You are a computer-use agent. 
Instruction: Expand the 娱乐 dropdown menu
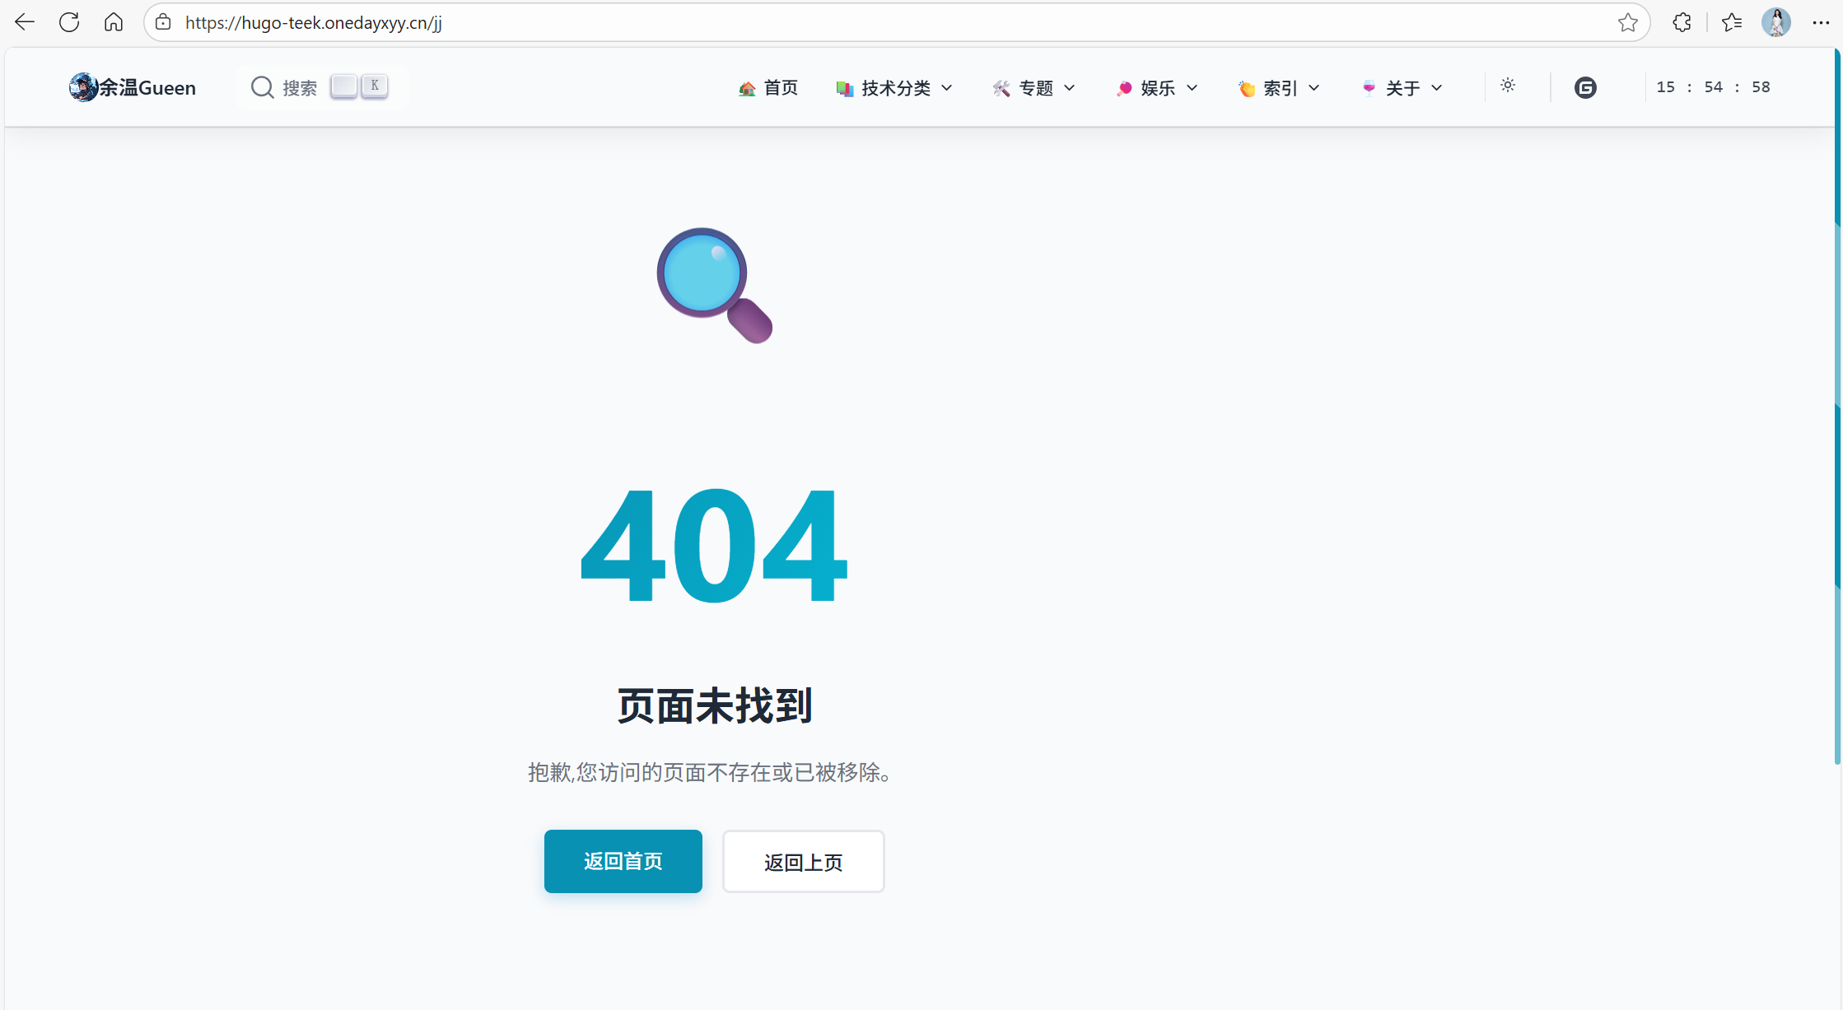pos(1157,88)
